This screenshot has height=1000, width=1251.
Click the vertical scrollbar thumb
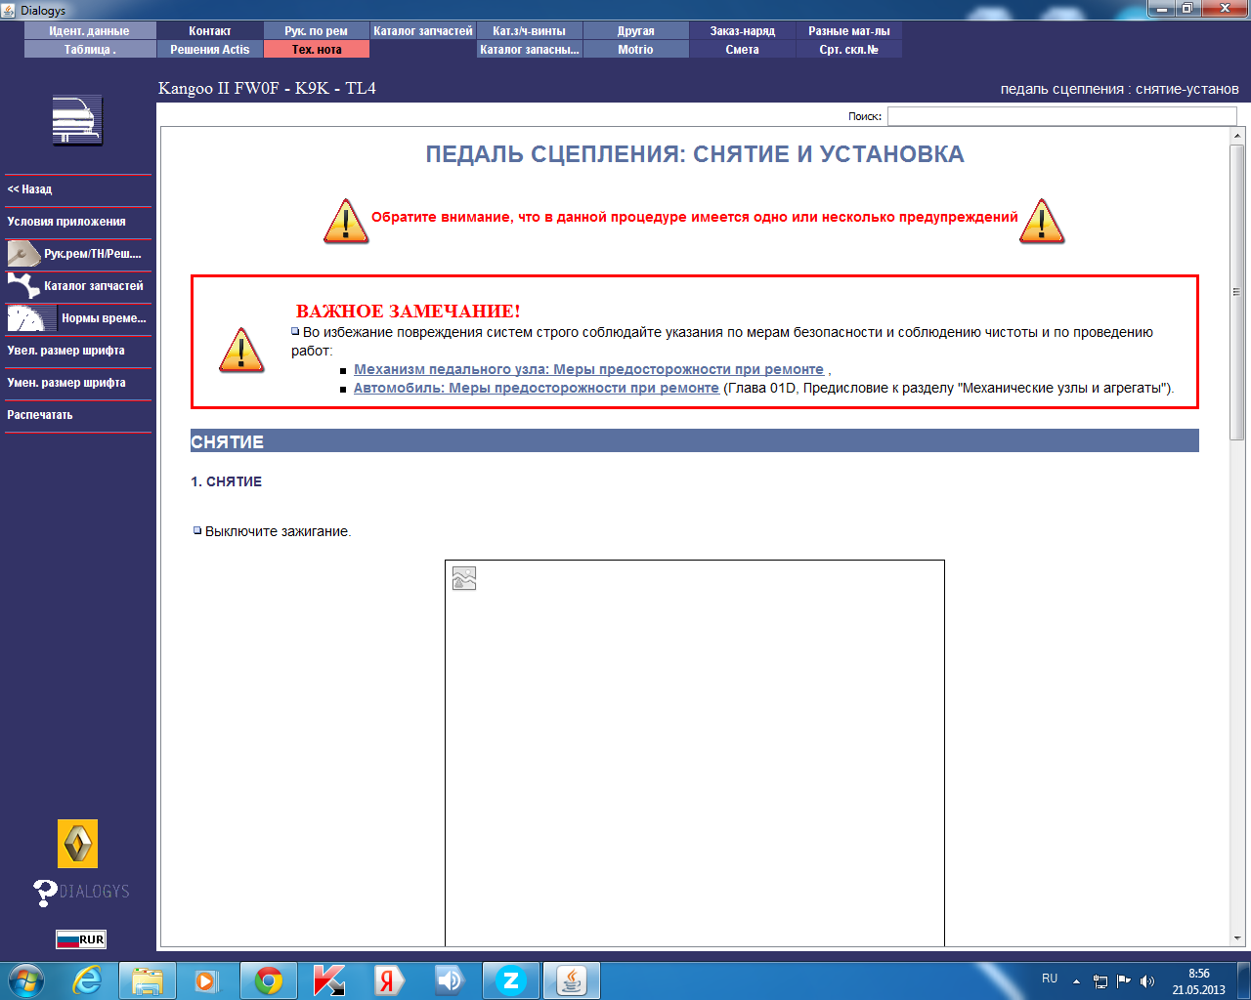pos(1237,292)
